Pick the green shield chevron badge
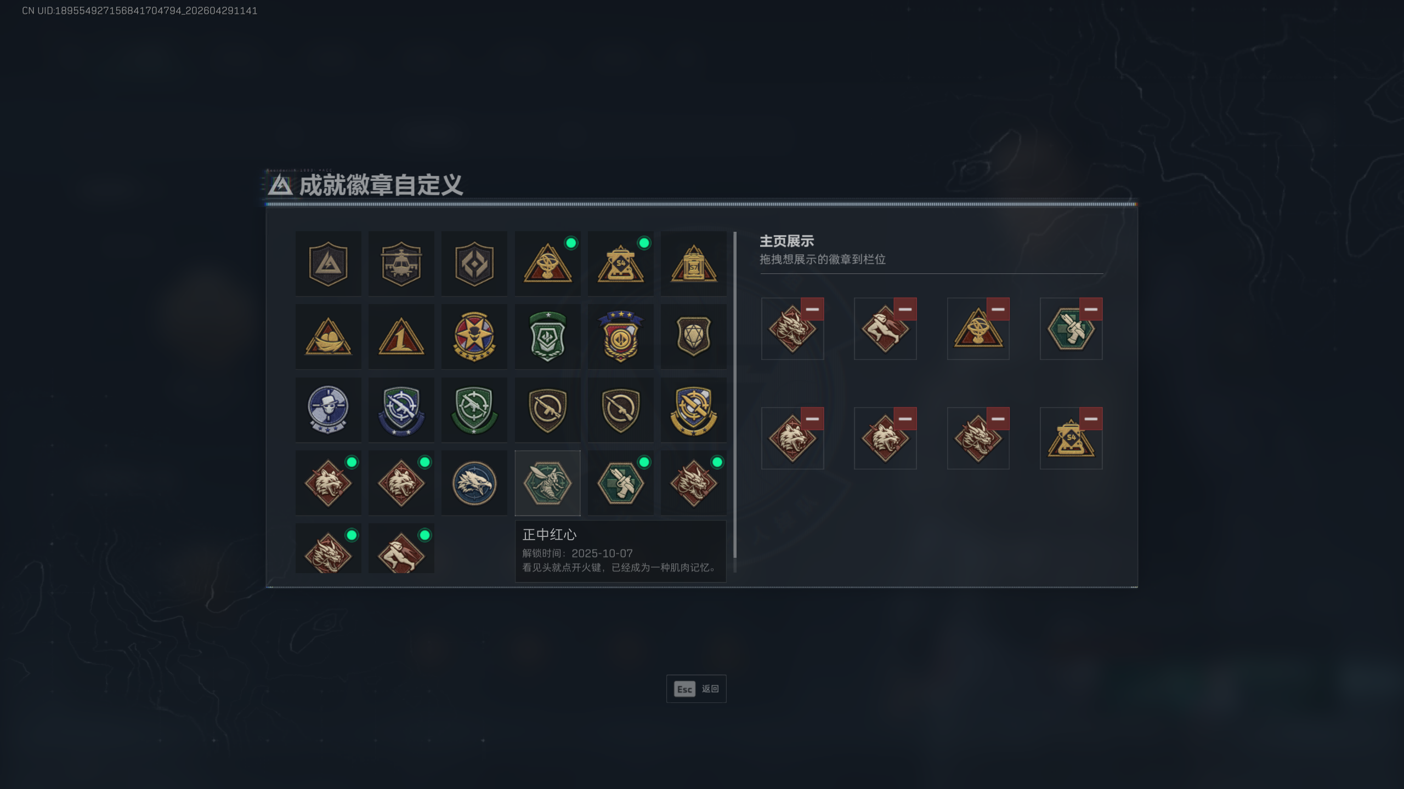The height and width of the screenshot is (789, 1404). tap(547, 337)
